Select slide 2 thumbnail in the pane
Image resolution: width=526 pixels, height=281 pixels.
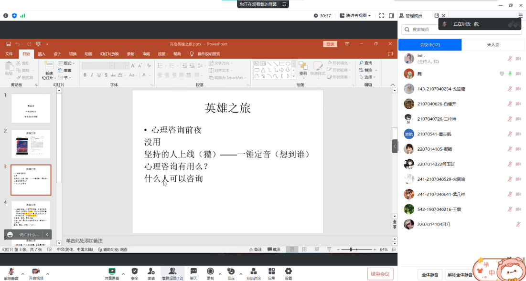point(31,144)
